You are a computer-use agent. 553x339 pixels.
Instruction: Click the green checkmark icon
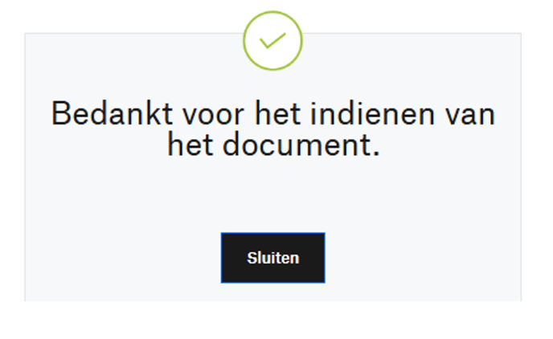click(272, 40)
